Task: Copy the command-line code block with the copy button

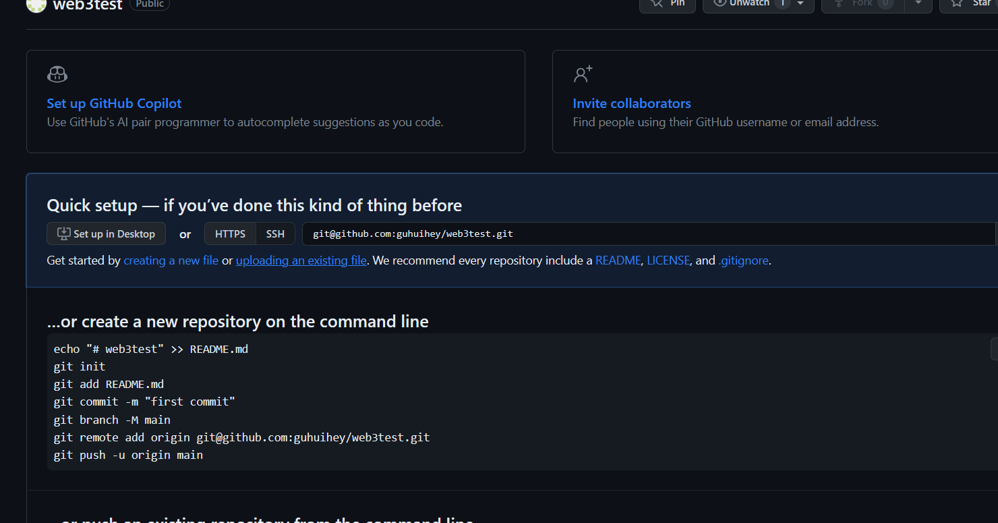Action: [x=995, y=348]
